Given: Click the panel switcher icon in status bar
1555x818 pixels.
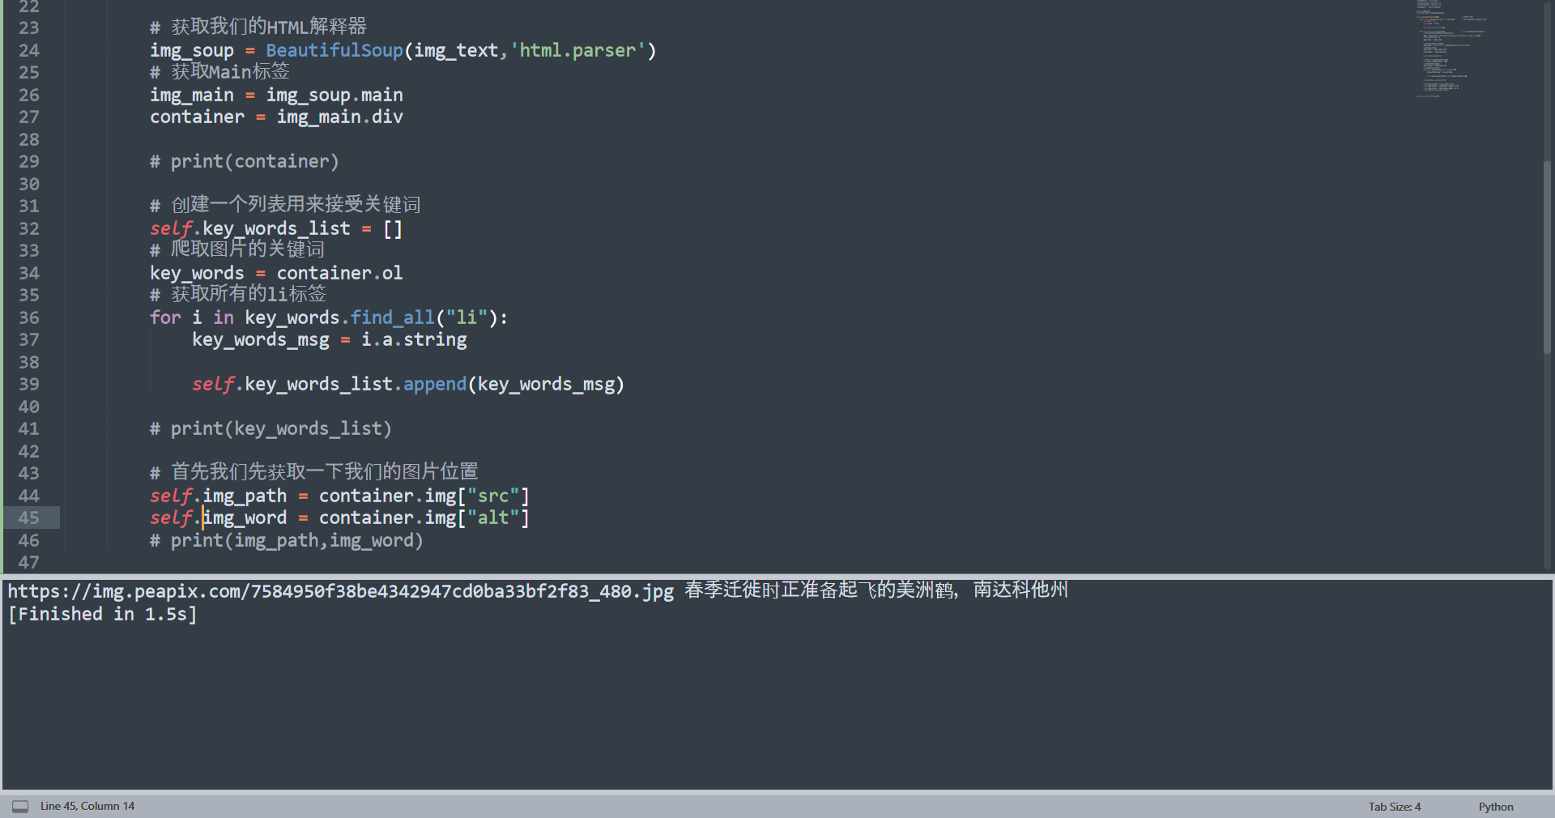Looking at the screenshot, I should point(20,806).
